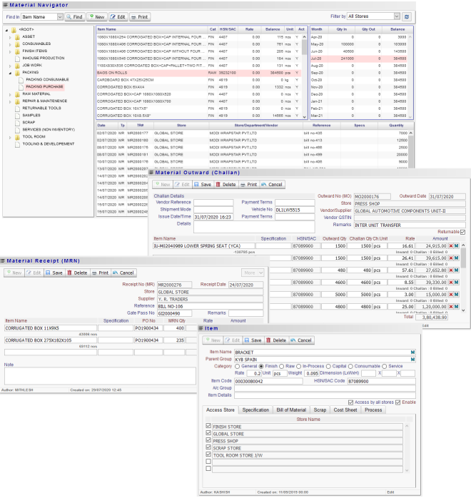Click the Outward Date field
This screenshot has height=498, width=471.
447,197
